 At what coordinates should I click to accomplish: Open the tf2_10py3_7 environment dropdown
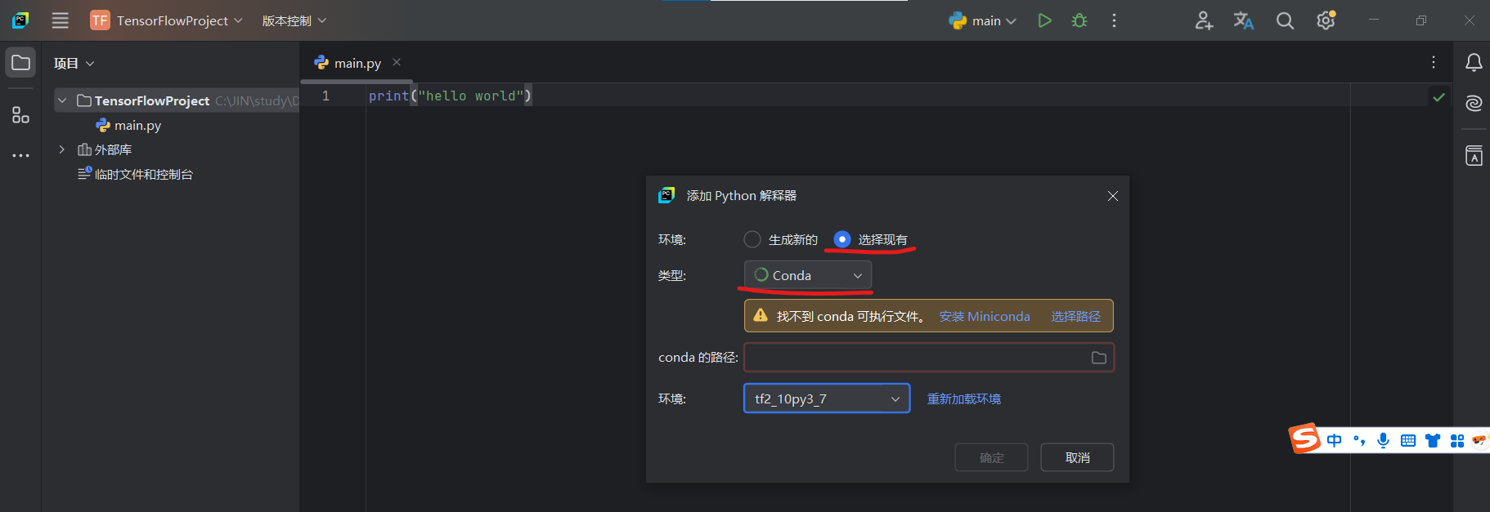click(x=827, y=398)
